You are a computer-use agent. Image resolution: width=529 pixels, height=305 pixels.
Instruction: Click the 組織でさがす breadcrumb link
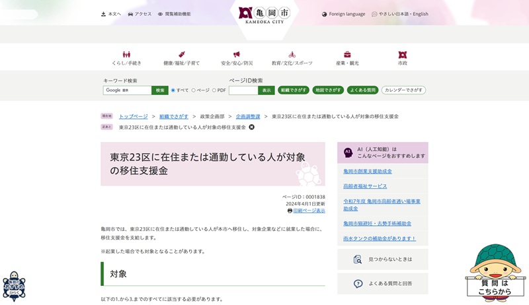pos(174,116)
